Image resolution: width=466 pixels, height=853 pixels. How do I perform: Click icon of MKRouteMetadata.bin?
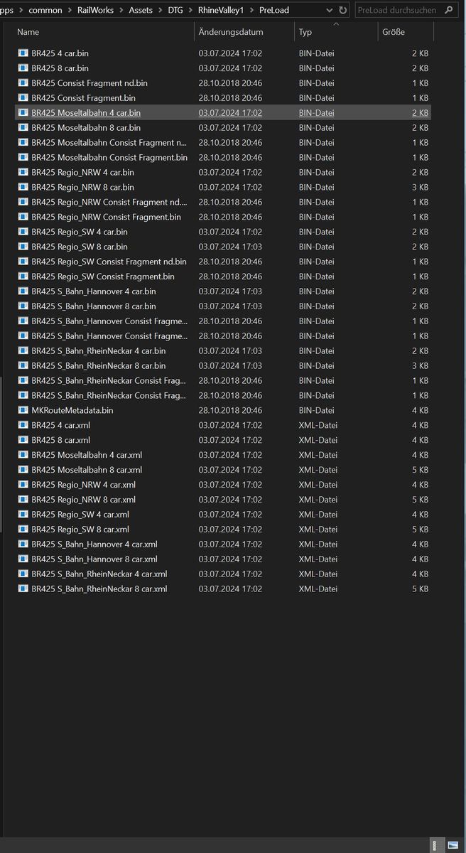tap(23, 410)
